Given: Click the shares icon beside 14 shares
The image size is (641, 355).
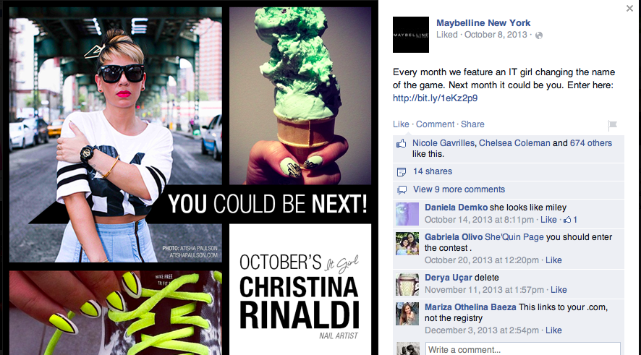Looking at the screenshot, I should coord(402,172).
